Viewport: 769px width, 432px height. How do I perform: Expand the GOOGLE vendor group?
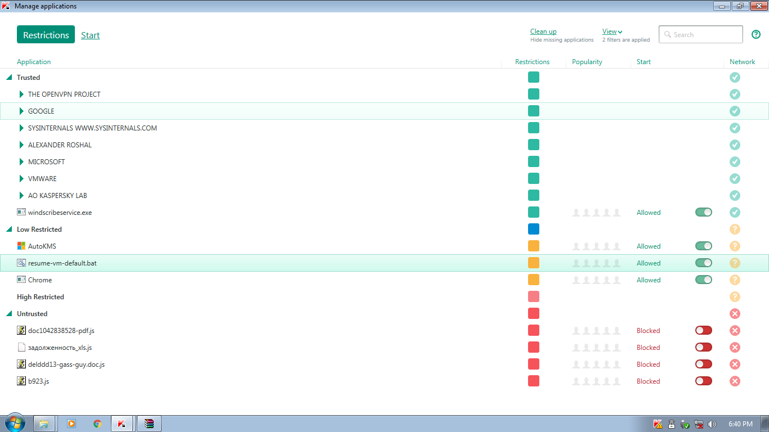tap(21, 111)
